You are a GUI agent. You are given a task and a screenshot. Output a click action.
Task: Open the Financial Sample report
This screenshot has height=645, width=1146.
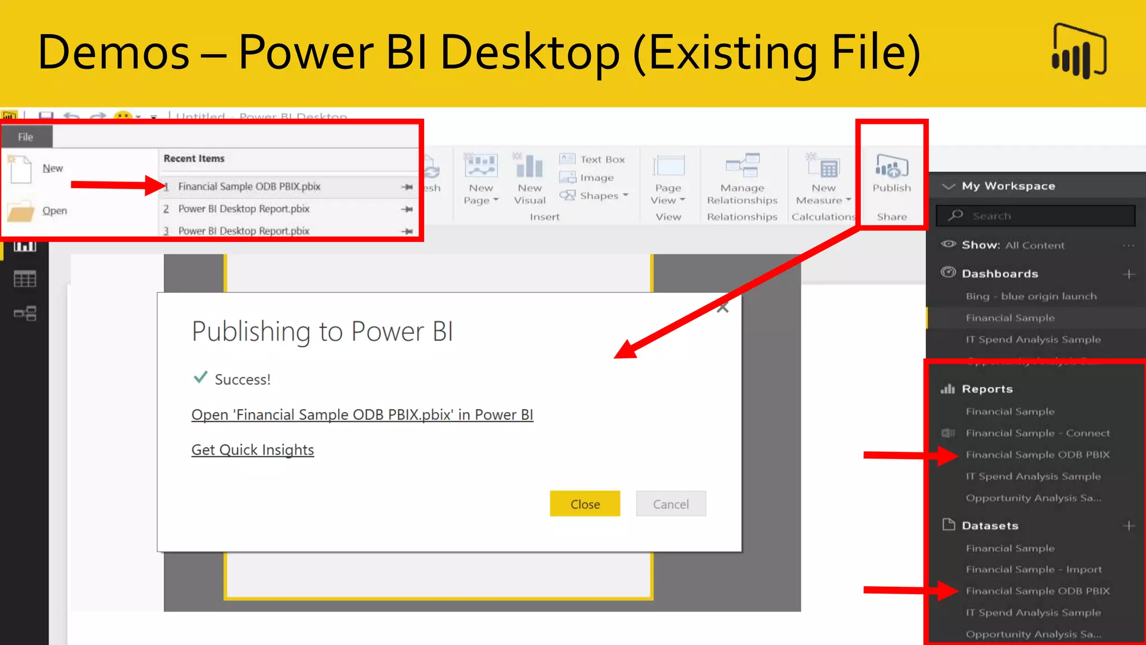[1010, 412]
